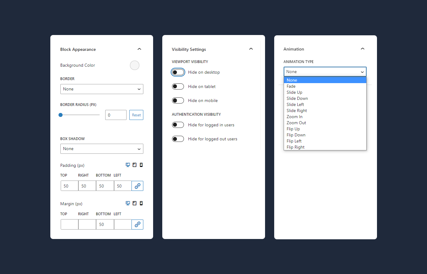Click the Padding bottom field
Screen dimensions: 427x274
105,186
